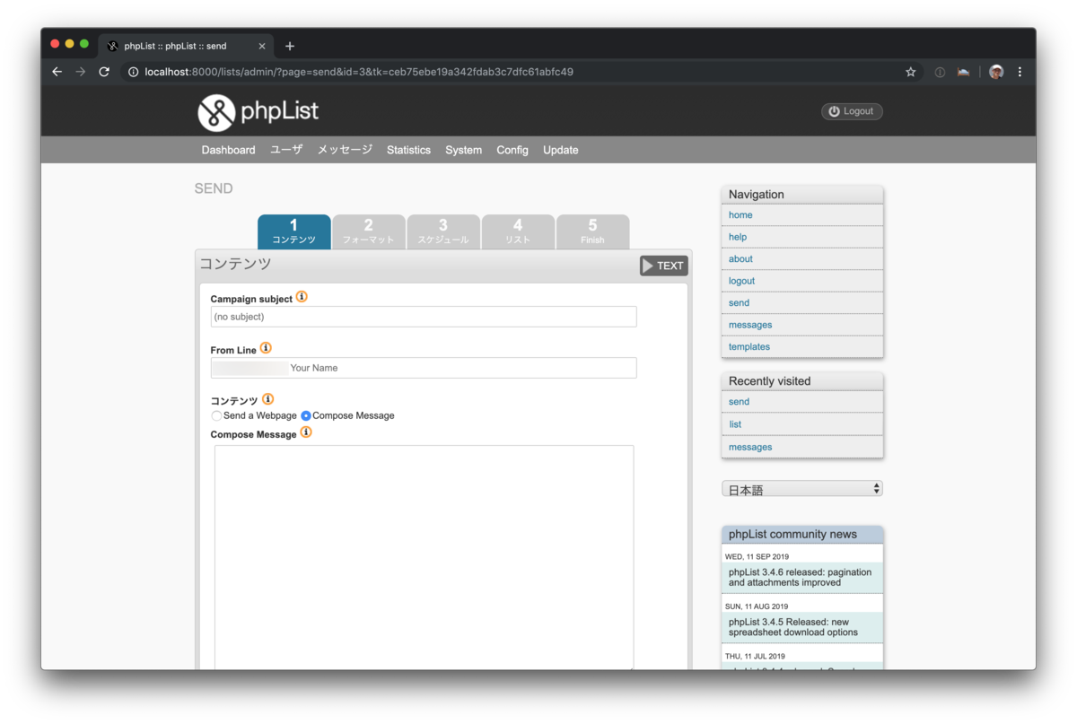Switch to step 5 Finish tab
The width and height of the screenshot is (1077, 724).
[x=592, y=231]
